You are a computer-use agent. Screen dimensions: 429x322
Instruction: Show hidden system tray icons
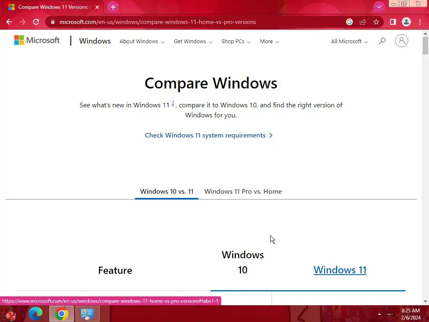point(379,314)
